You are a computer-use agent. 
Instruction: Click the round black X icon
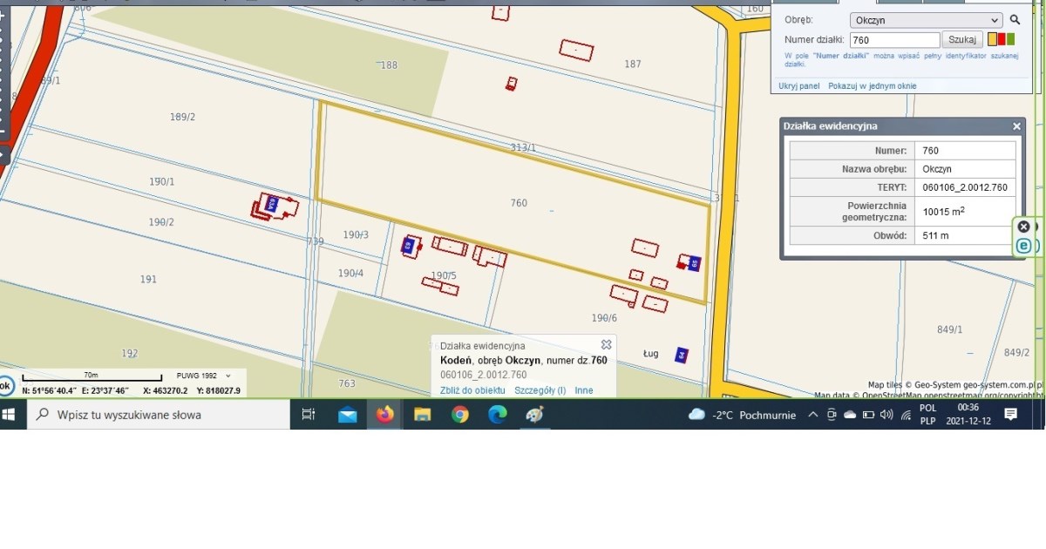[x=1024, y=226]
